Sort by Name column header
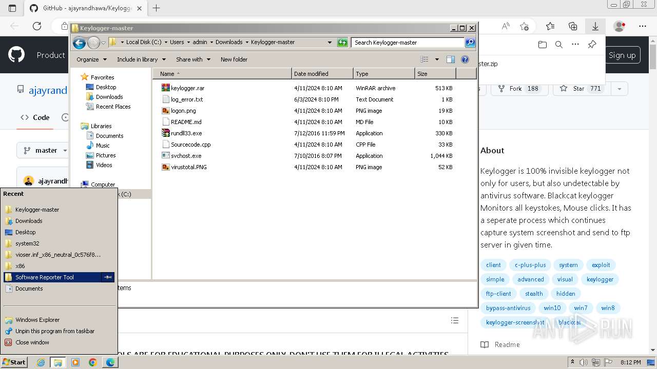 [222, 74]
